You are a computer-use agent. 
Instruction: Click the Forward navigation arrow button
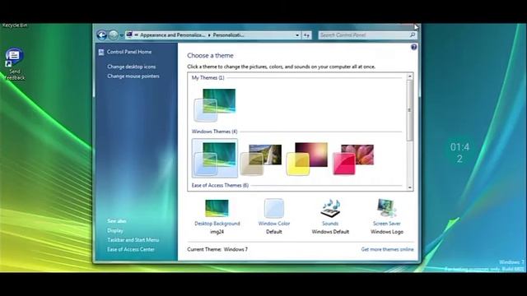114,35
